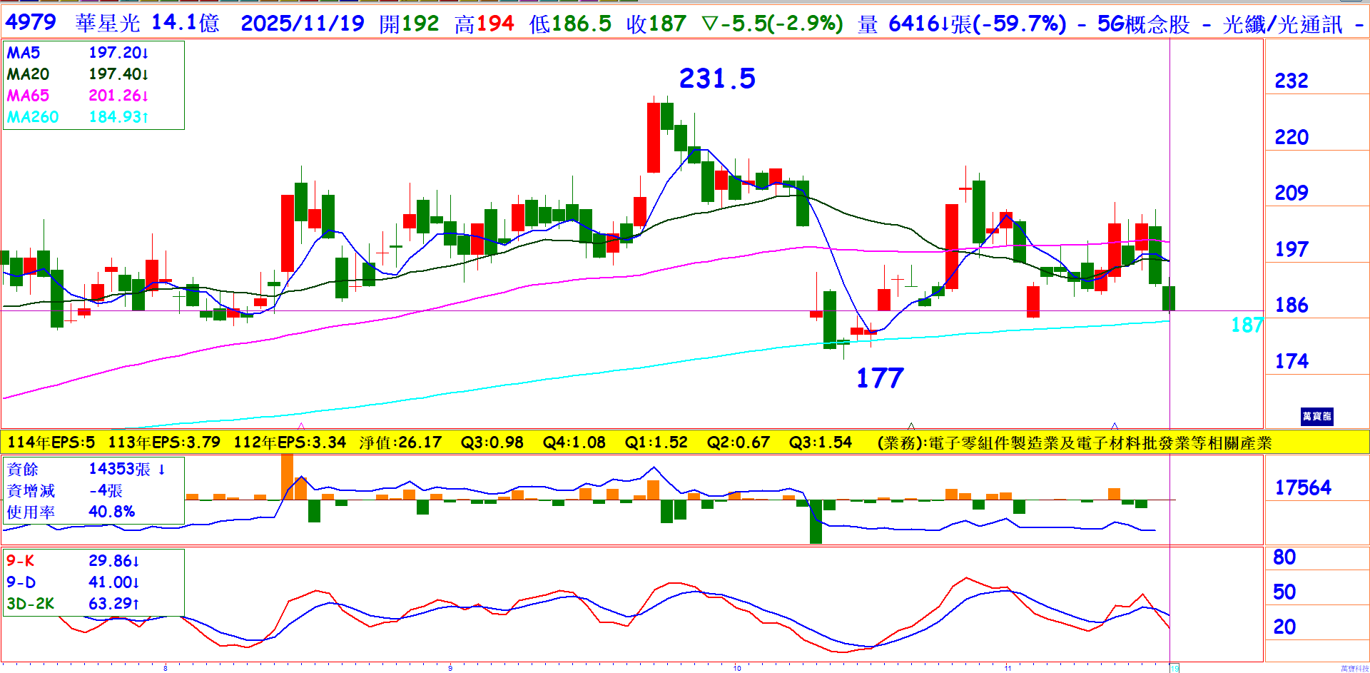This screenshot has height=673, width=1370.
Task: Click the 使用率 usage rate label
Action: (x=31, y=512)
